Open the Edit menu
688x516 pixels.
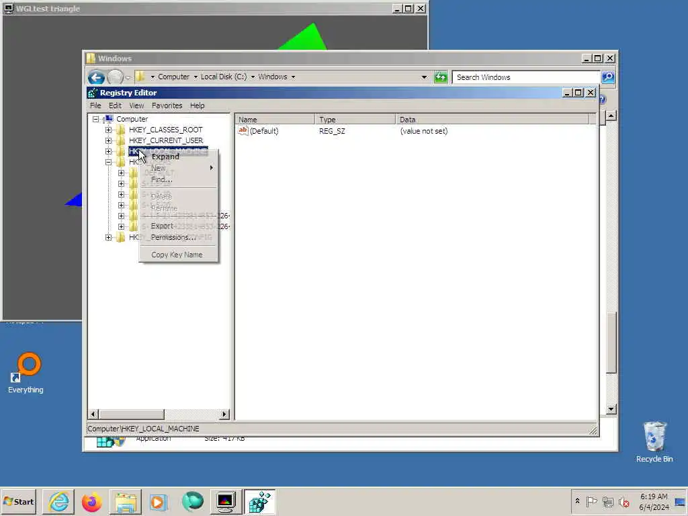tap(115, 105)
